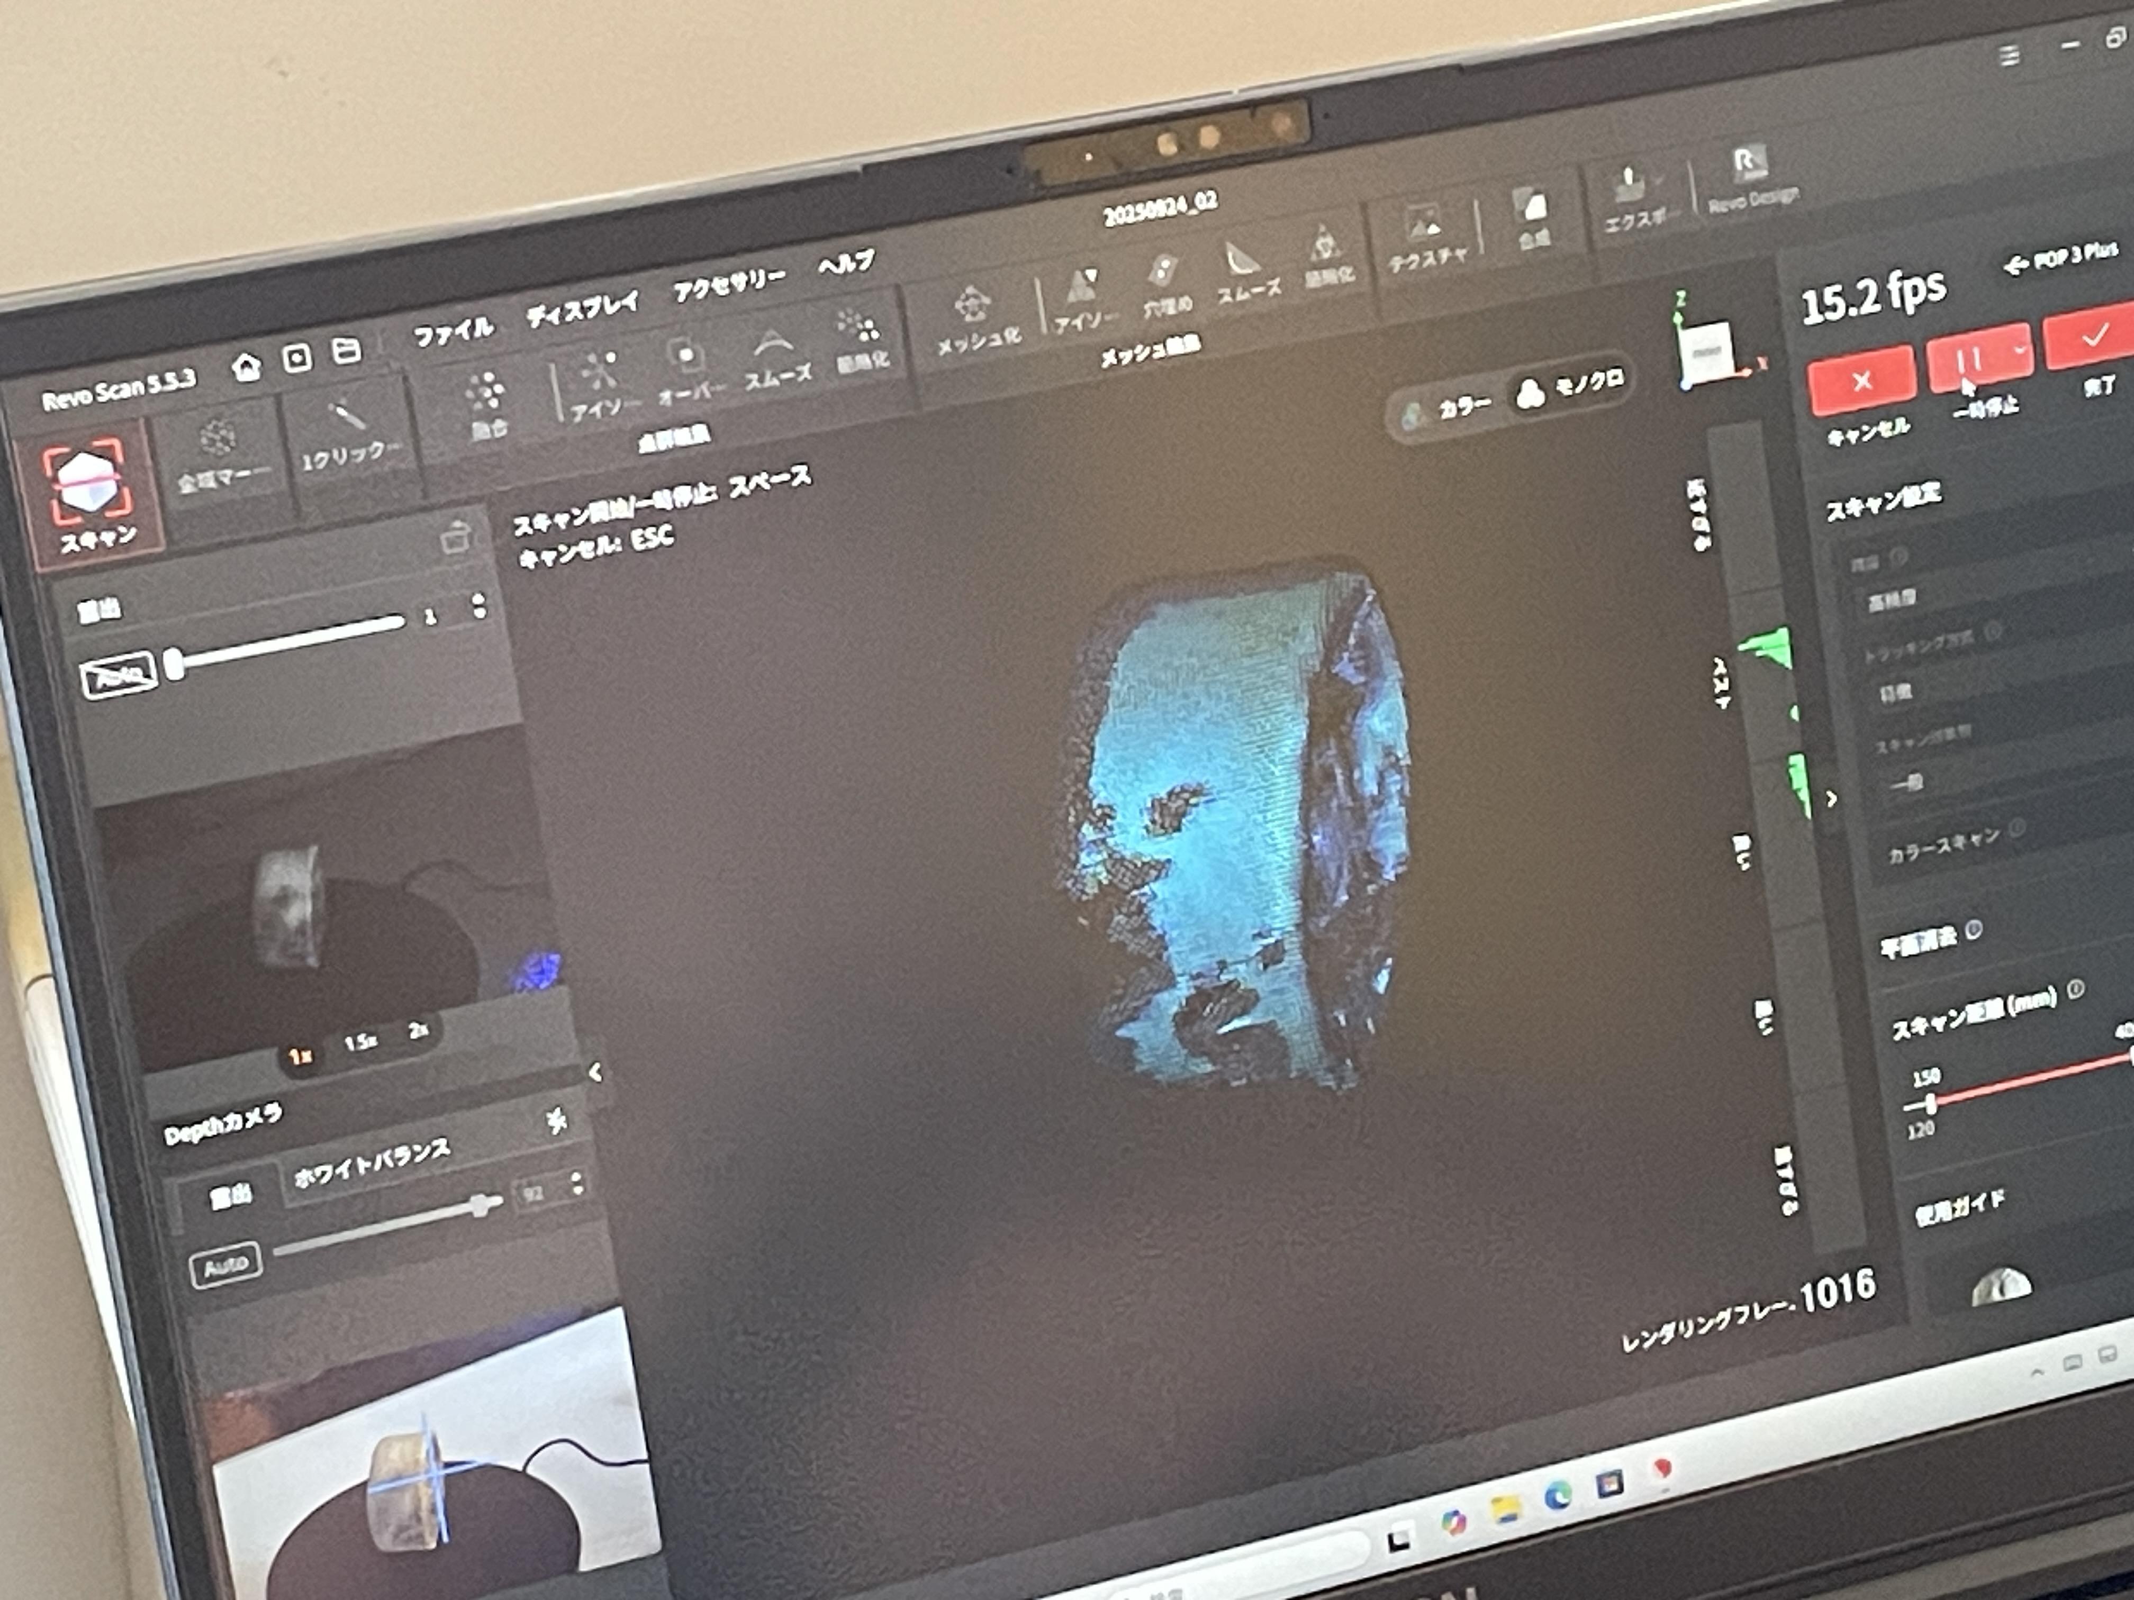Collapse the left panel with arrow
Image resolution: width=2134 pixels, height=1600 pixels.
[x=595, y=1071]
